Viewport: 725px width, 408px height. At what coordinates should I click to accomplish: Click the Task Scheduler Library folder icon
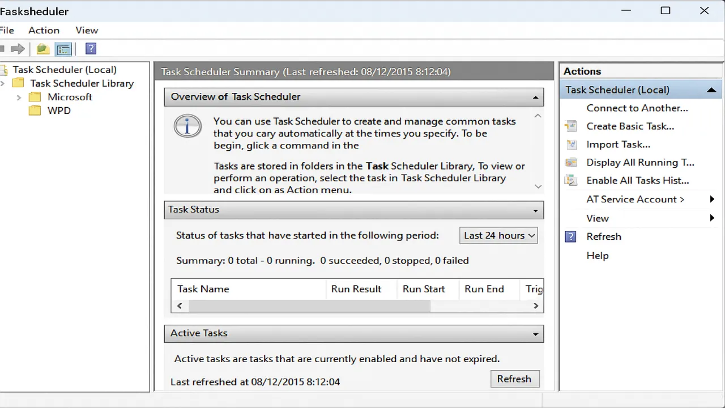pyautogui.click(x=19, y=83)
